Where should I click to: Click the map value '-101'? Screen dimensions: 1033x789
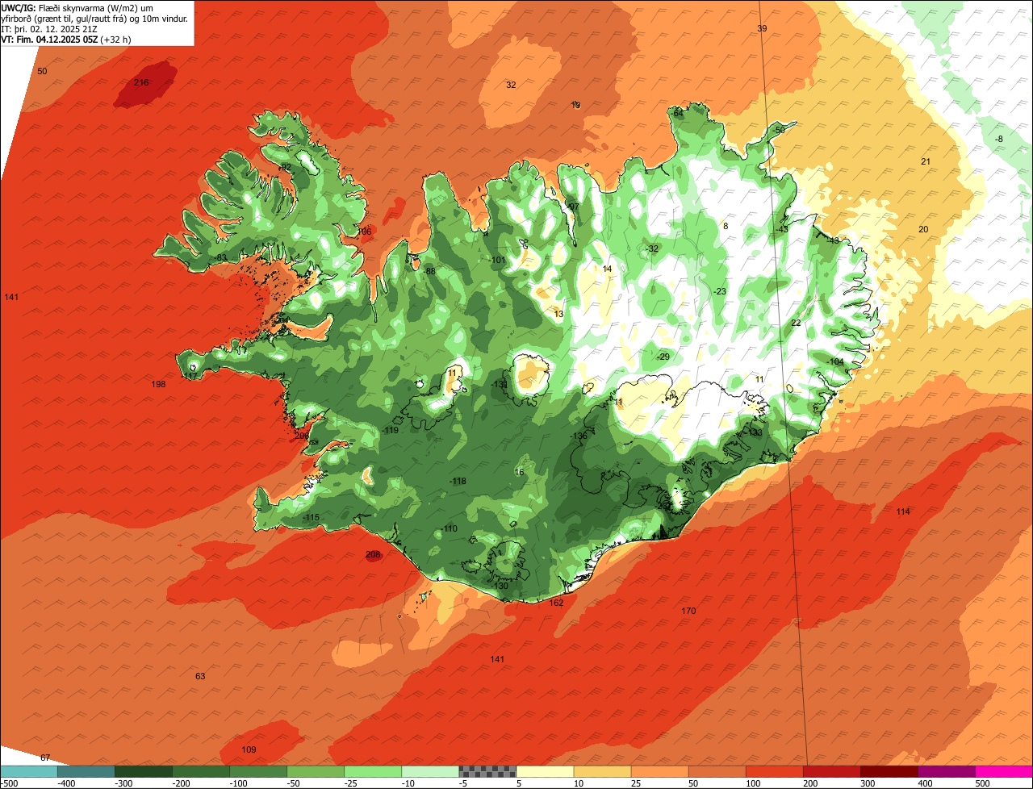click(x=497, y=260)
